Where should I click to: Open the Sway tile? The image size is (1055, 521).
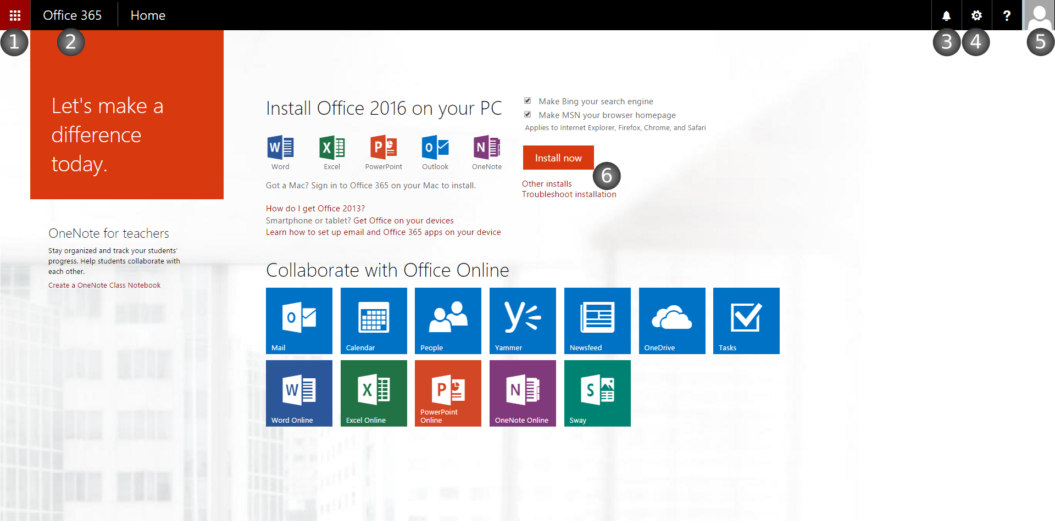pyautogui.click(x=597, y=393)
